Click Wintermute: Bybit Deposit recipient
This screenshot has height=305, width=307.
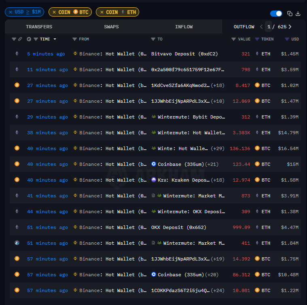tap(191, 117)
